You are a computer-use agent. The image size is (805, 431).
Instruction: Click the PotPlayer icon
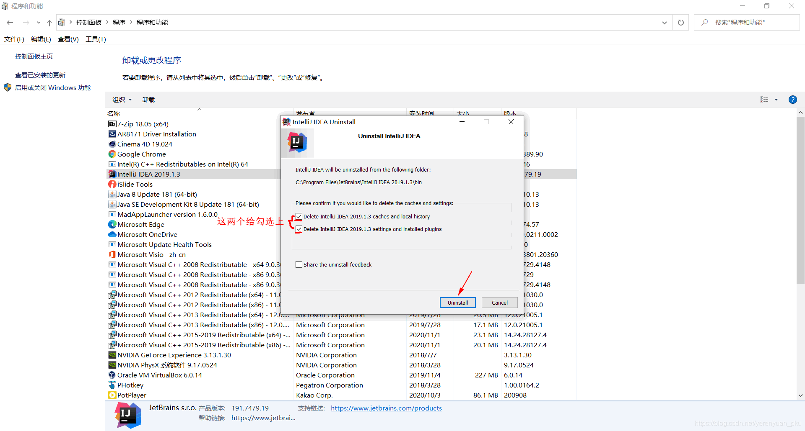click(x=112, y=395)
